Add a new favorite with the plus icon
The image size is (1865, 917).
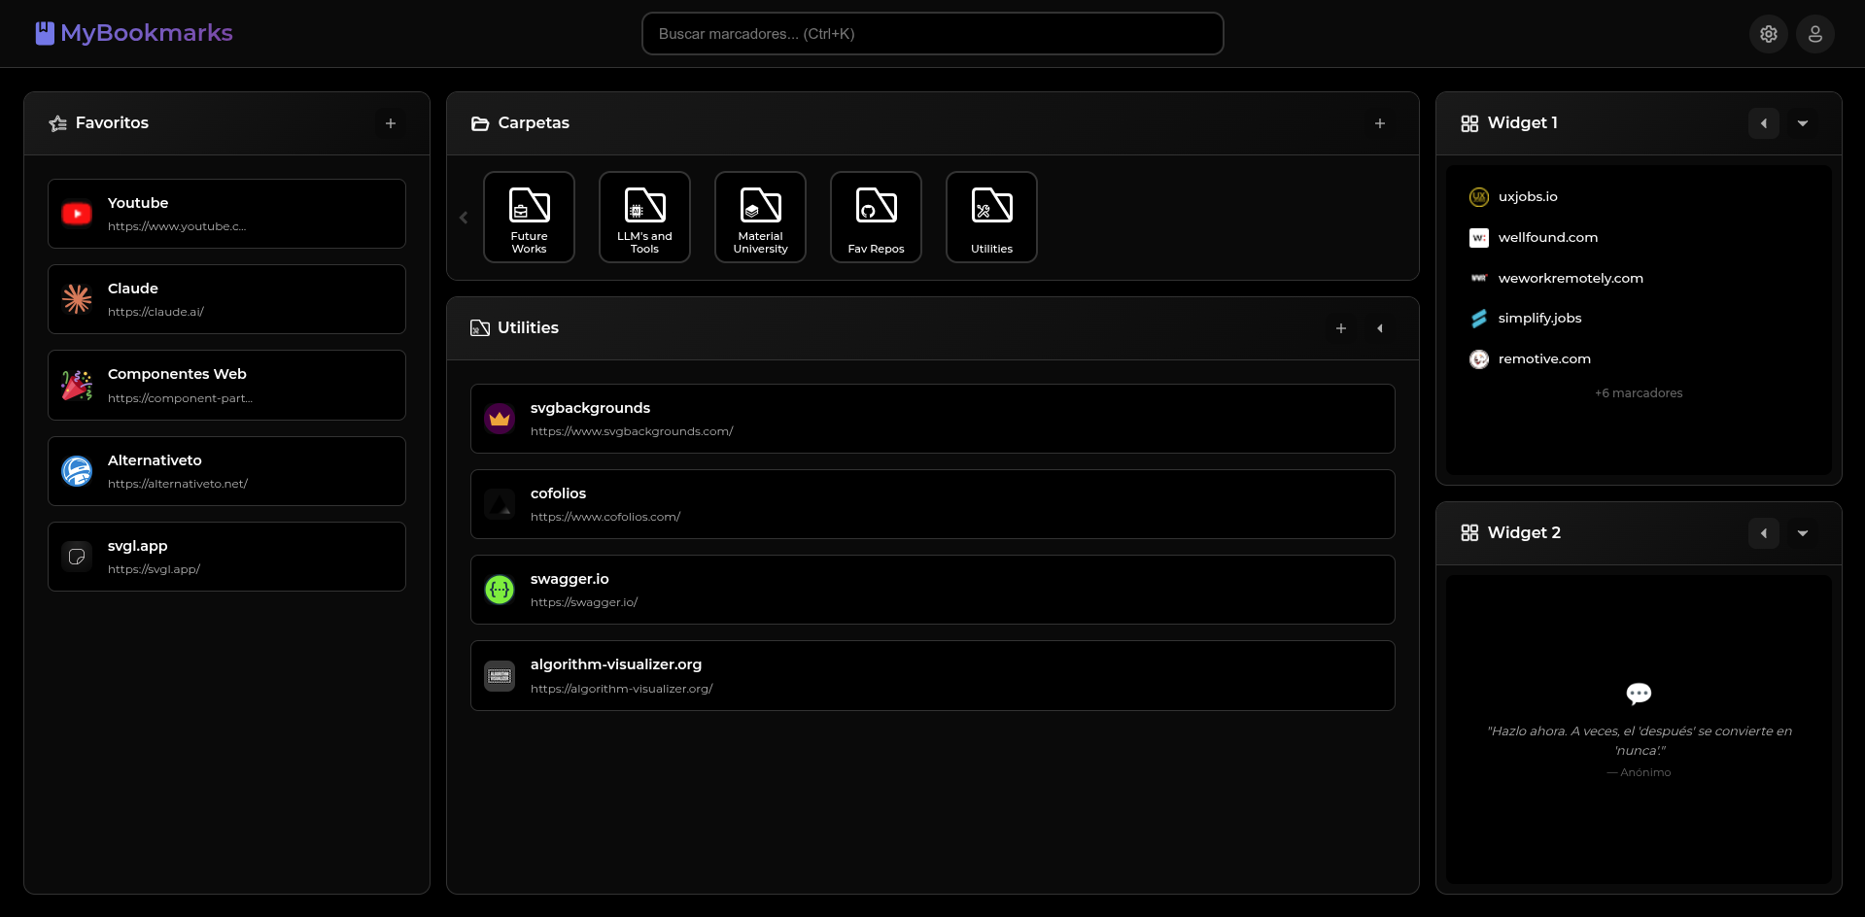[391, 123]
